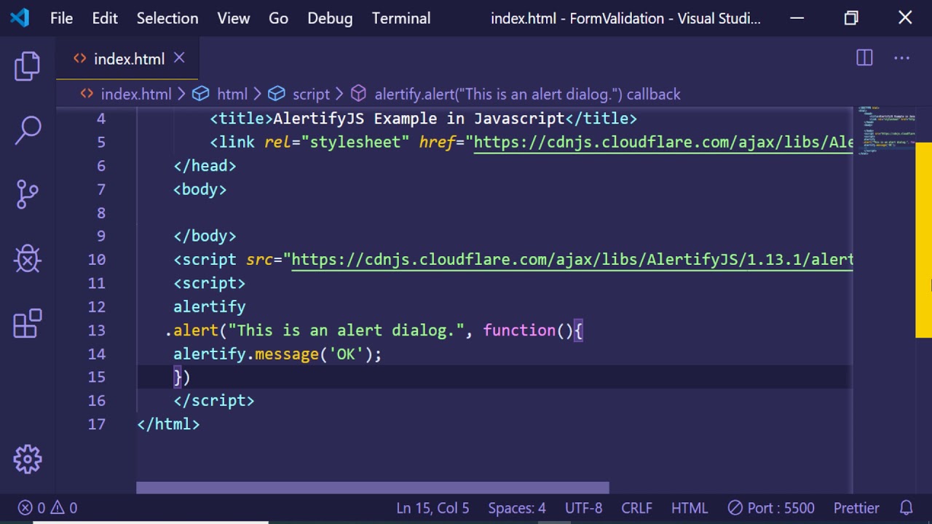Viewport: 932px width, 524px height.
Task: Open the Source Control view
Action: [x=28, y=194]
